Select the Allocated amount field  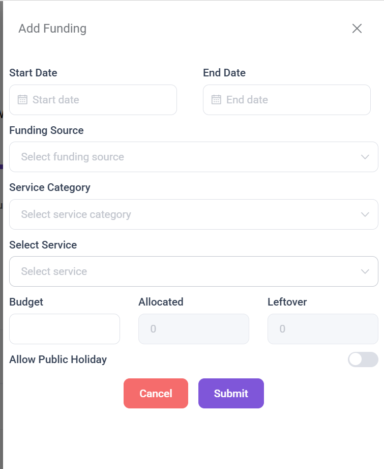194,329
